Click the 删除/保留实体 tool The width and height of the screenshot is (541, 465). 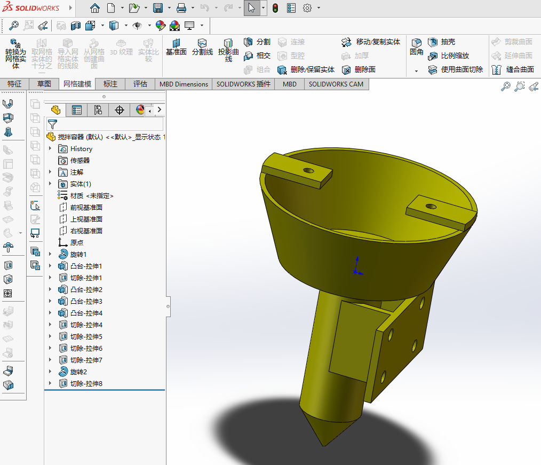click(x=306, y=69)
